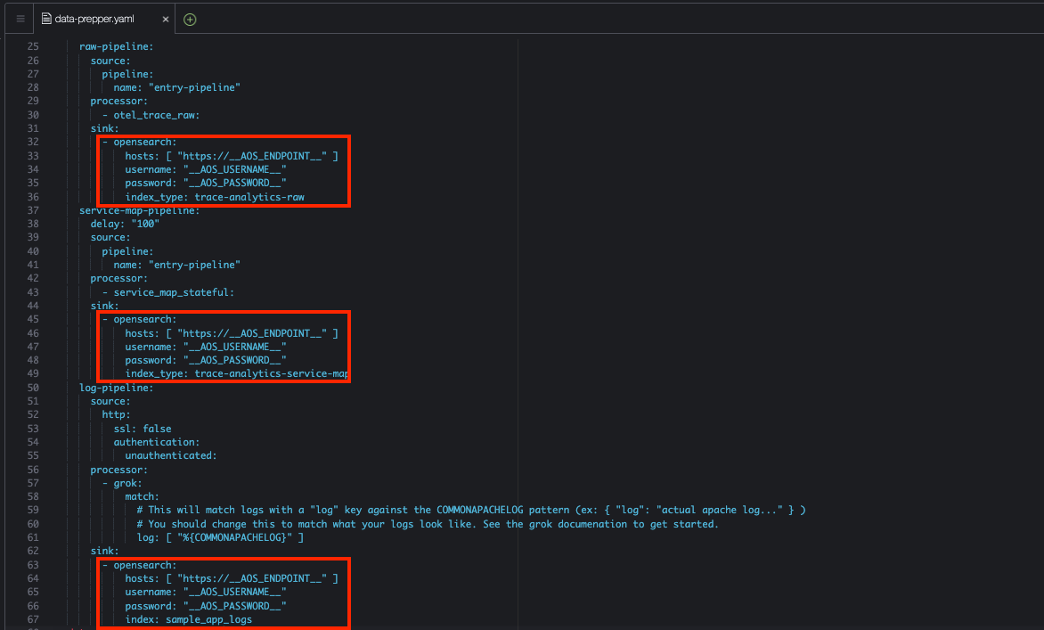Click line number 50 in the gutter

(x=33, y=388)
